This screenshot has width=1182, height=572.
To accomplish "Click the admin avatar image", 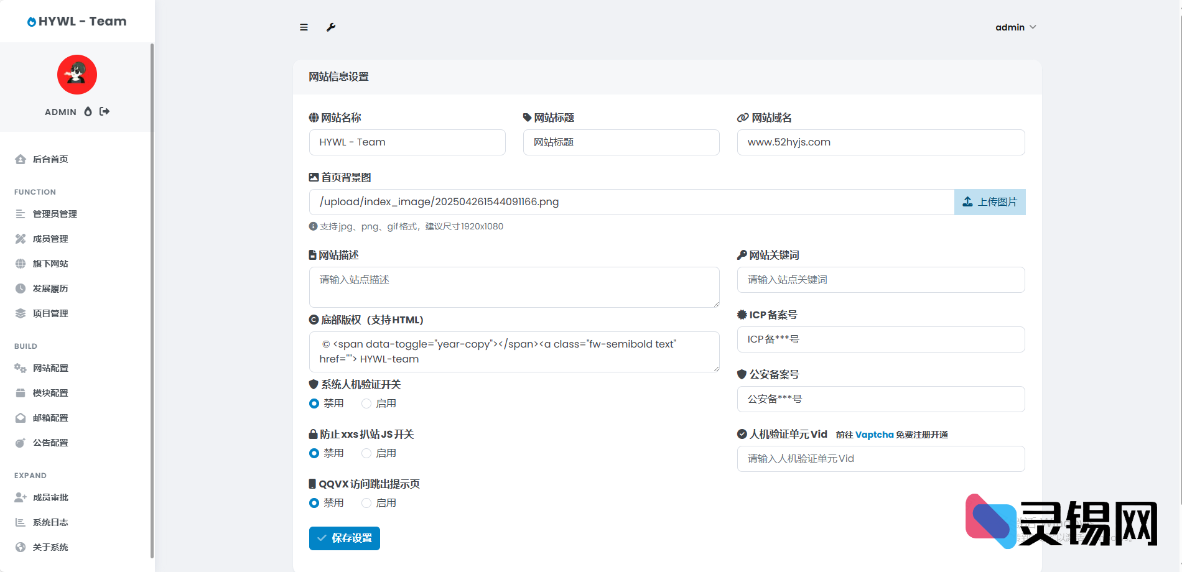I will [77, 75].
